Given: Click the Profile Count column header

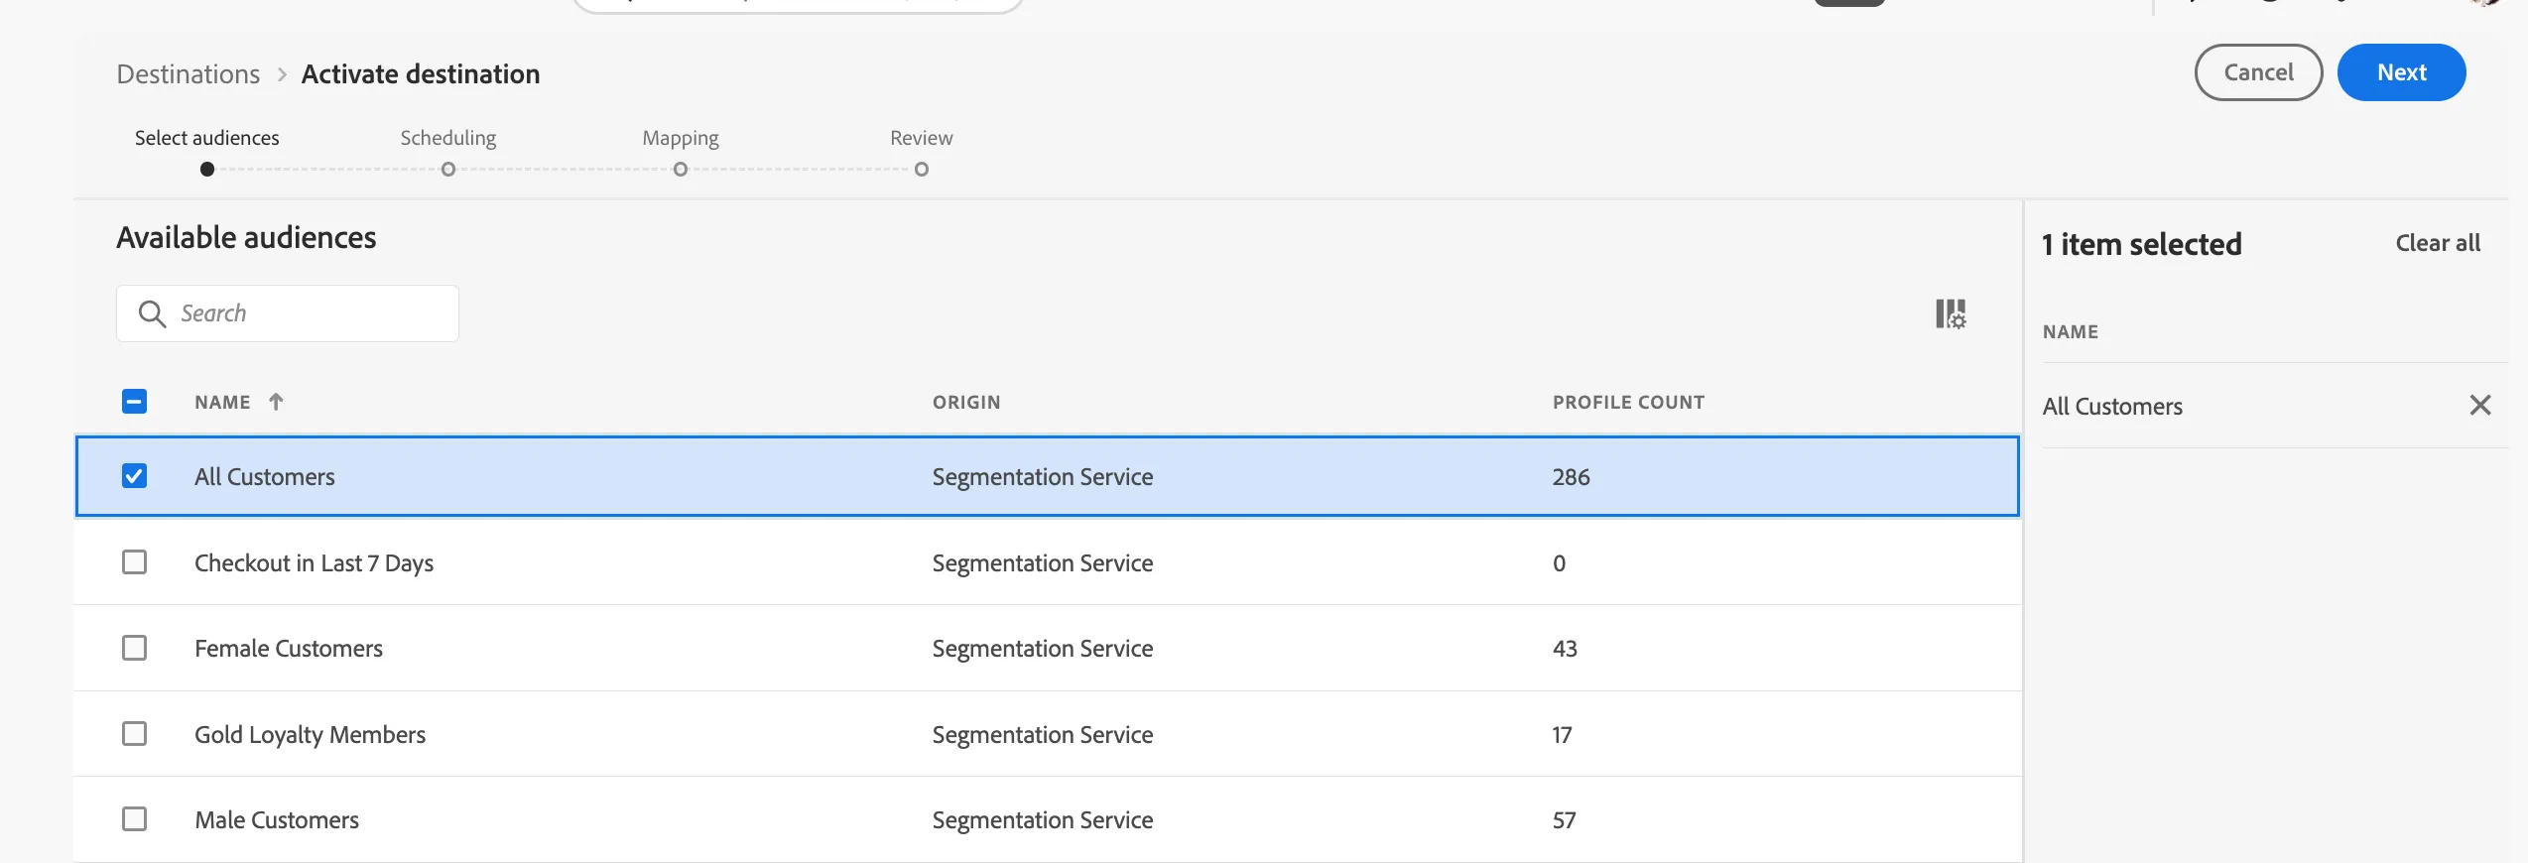Looking at the screenshot, I should pyautogui.click(x=1628, y=402).
